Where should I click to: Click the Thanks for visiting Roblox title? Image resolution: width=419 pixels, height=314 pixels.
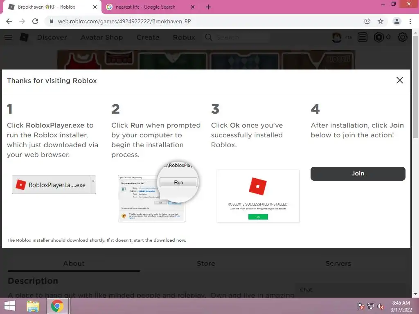(x=52, y=81)
